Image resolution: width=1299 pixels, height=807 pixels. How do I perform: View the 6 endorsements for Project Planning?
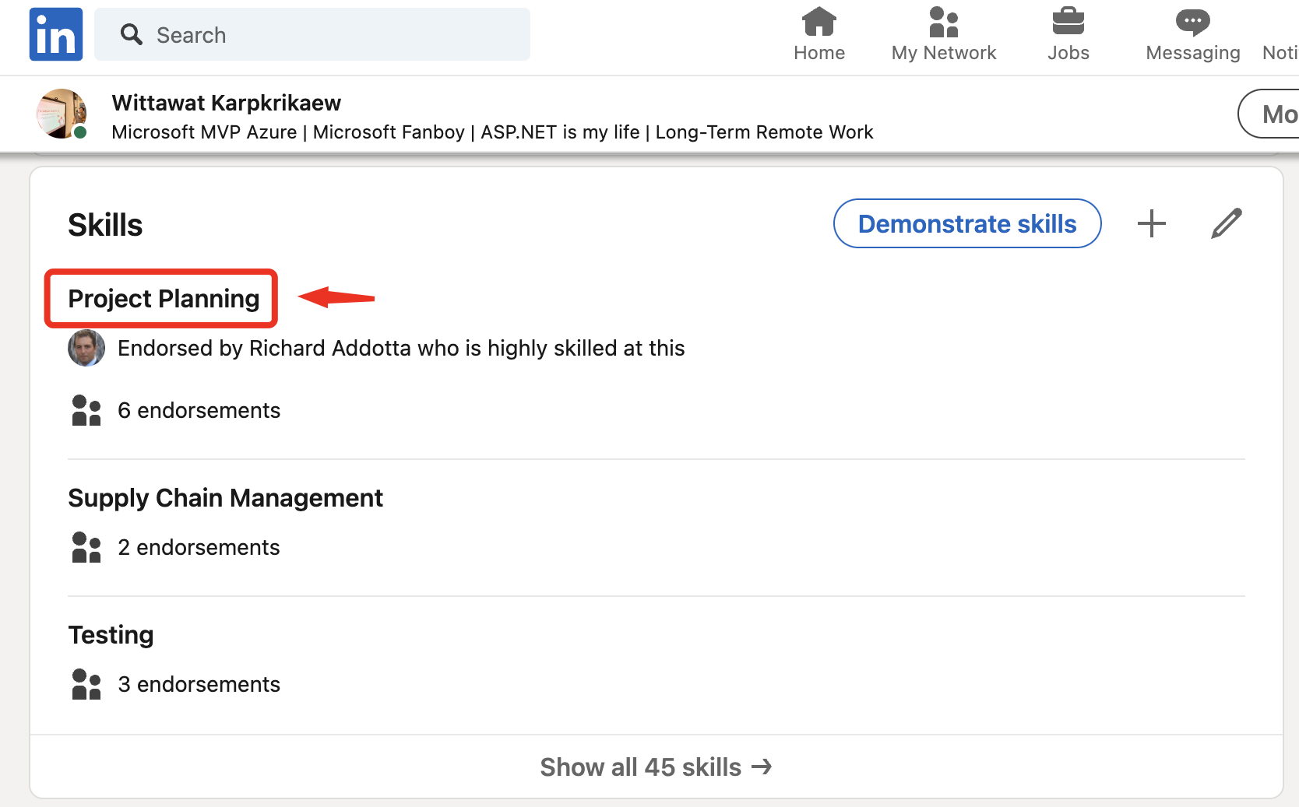(199, 410)
